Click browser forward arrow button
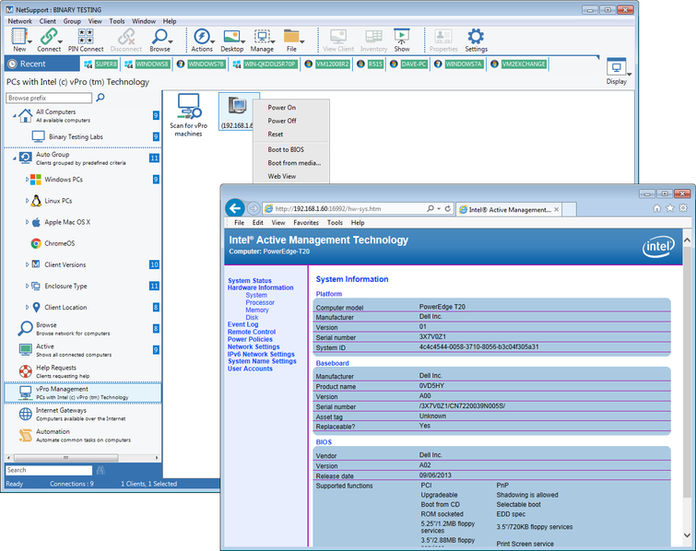 coord(253,208)
